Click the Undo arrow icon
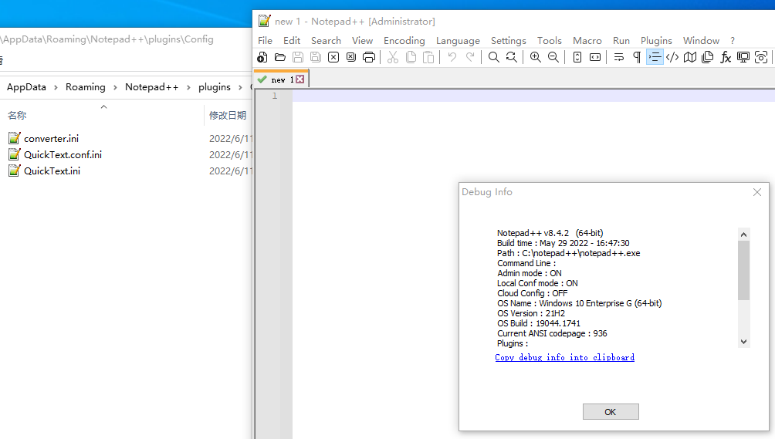The height and width of the screenshot is (439, 775). (452, 57)
